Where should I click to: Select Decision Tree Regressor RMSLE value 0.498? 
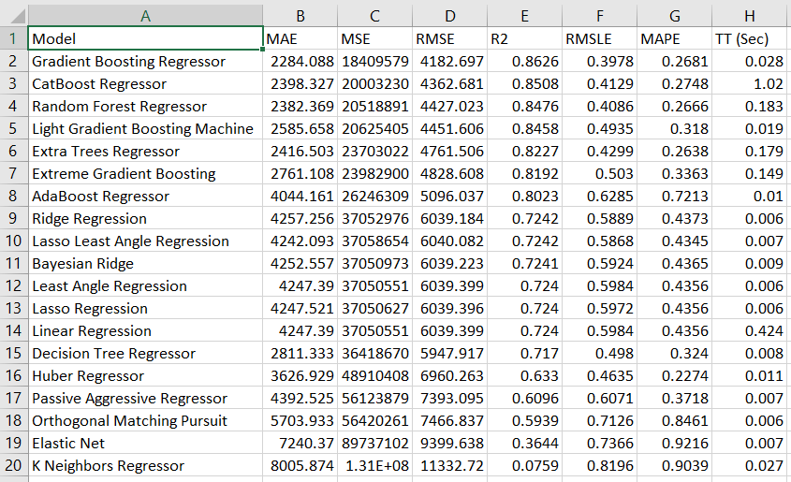[599, 353]
